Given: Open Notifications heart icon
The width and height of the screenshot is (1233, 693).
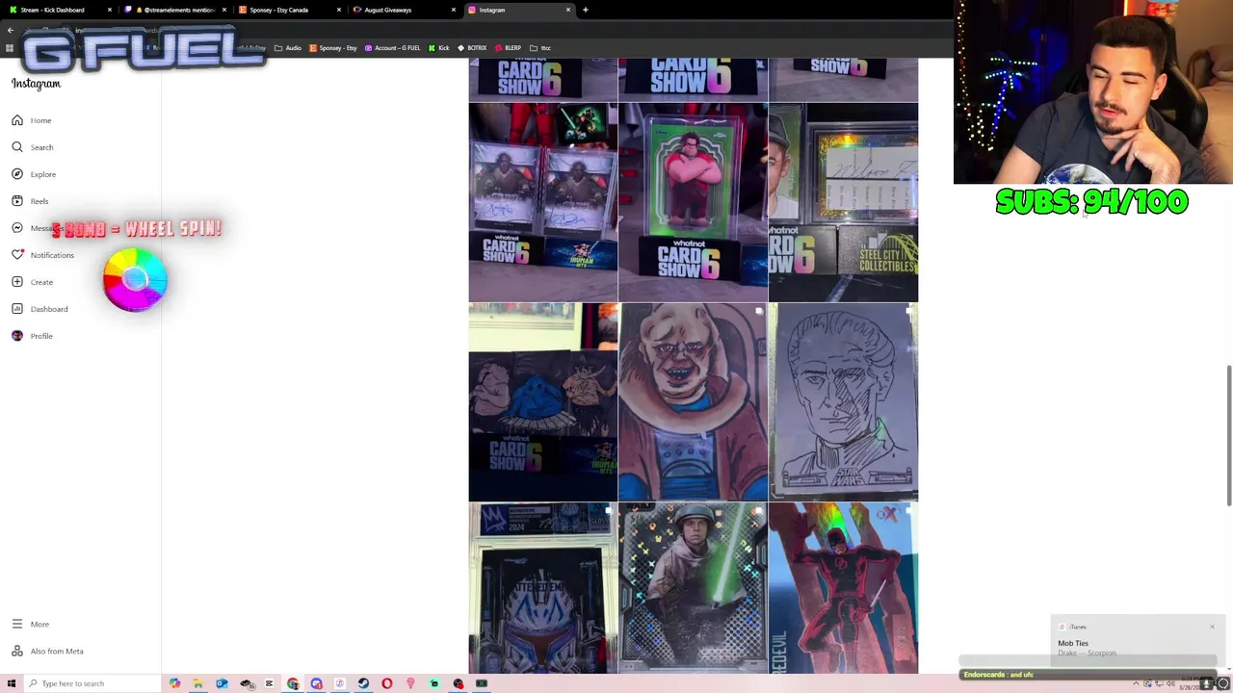Looking at the screenshot, I should [17, 254].
